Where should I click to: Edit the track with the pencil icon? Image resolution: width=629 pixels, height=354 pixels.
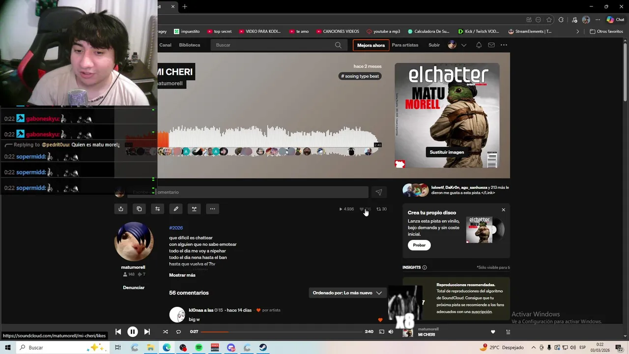coord(176,209)
